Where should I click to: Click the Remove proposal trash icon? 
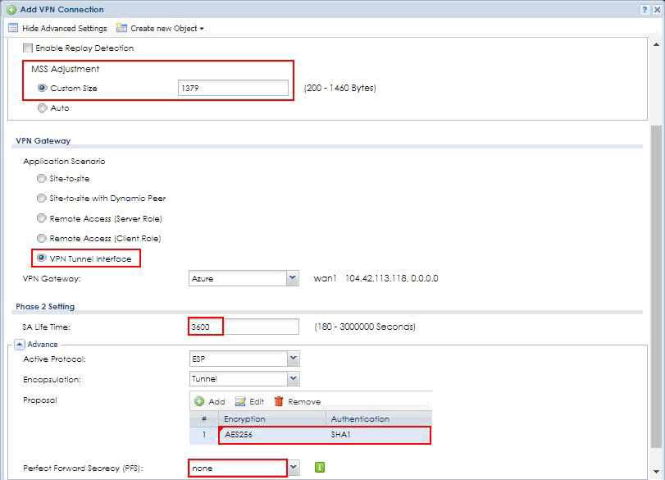coord(279,401)
